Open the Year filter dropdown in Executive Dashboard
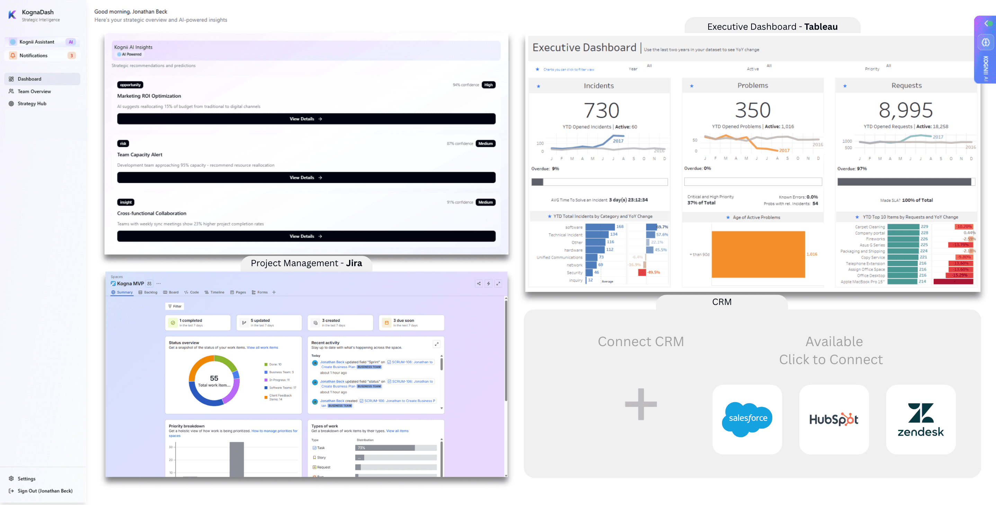The height and width of the screenshot is (505, 996). (x=649, y=66)
